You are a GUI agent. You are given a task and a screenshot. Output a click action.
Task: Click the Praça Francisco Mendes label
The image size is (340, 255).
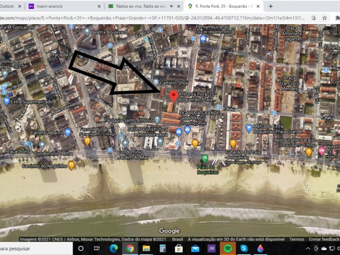[x=289, y=83]
